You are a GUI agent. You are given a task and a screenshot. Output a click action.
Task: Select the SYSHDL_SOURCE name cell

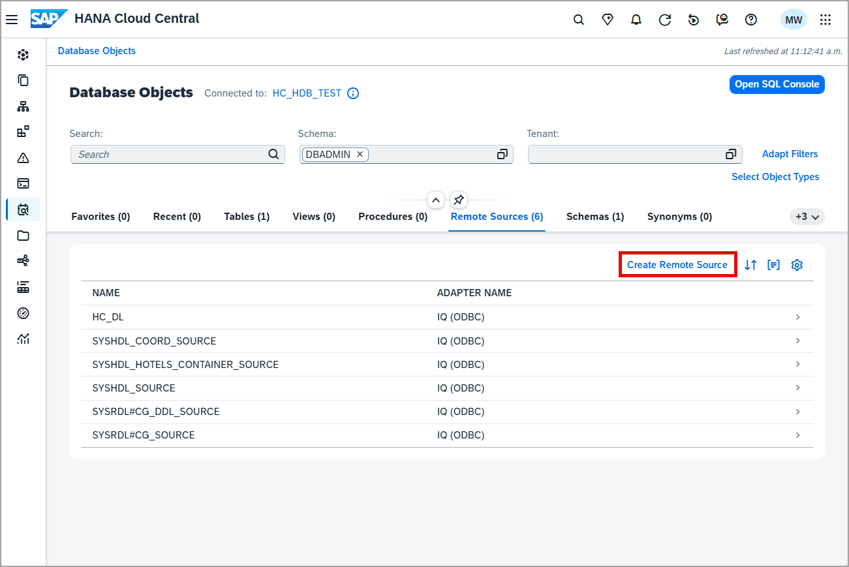point(134,388)
